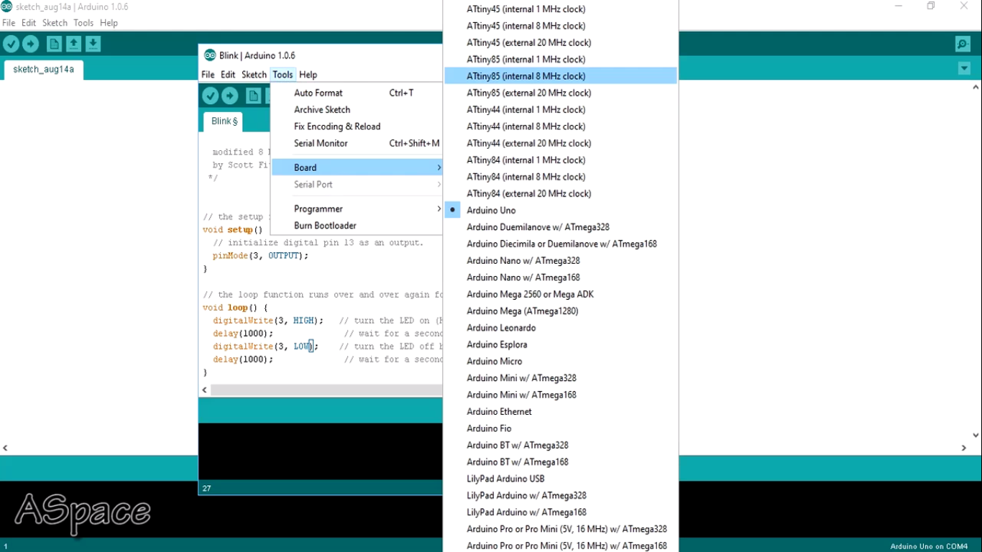Select ATtiny44 (internal 1 MHz clock) board

click(561, 109)
